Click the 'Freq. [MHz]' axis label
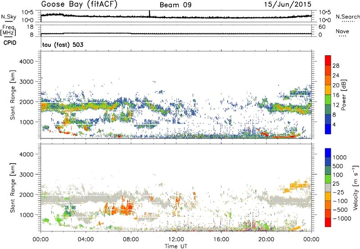The height and width of the screenshot is (249, 360). point(9,30)
